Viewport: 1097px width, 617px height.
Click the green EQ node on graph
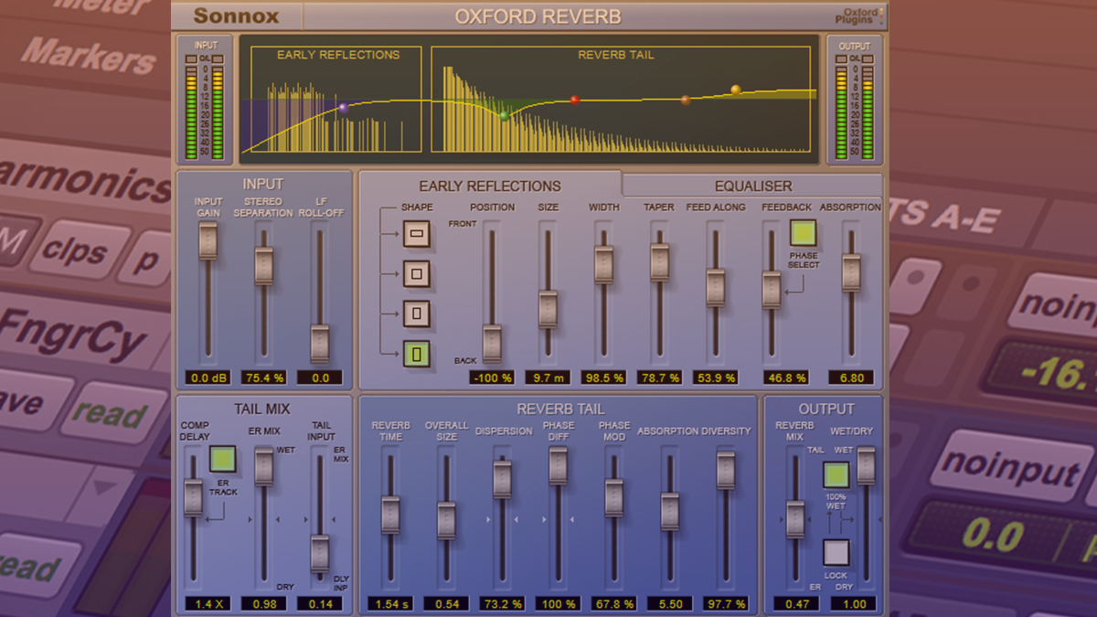click(504, 115)
